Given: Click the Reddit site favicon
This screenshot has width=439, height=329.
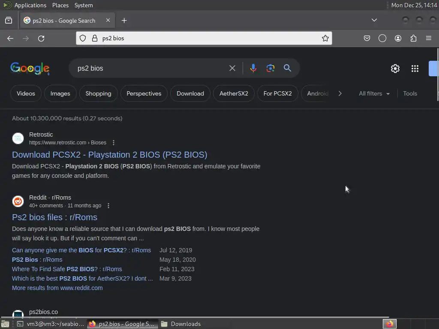Looking at the screenshot, I should pyautogui.click(x=18, y=201).
